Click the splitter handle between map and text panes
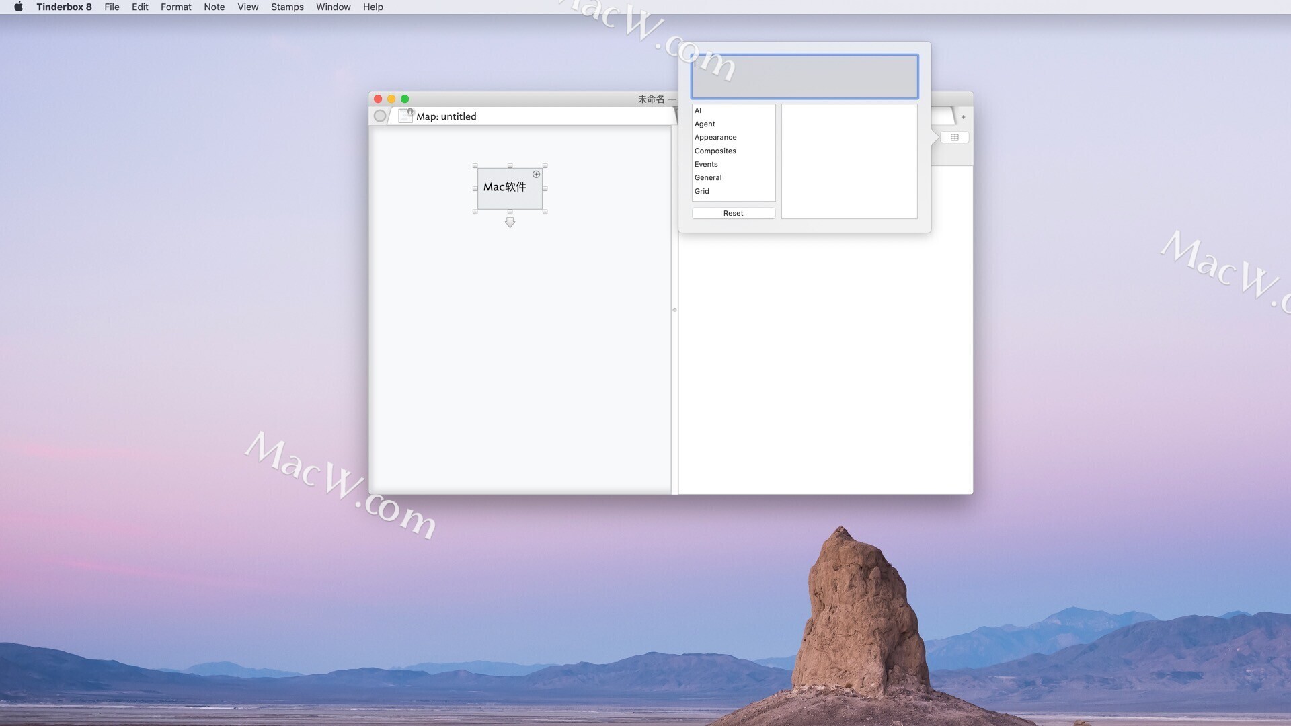Viewport: 1291px width, 726px height. (674, 310)
